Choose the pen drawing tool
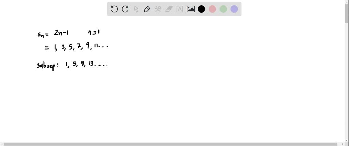Screen dimensions: 349x146 click(x=147, y=9)
